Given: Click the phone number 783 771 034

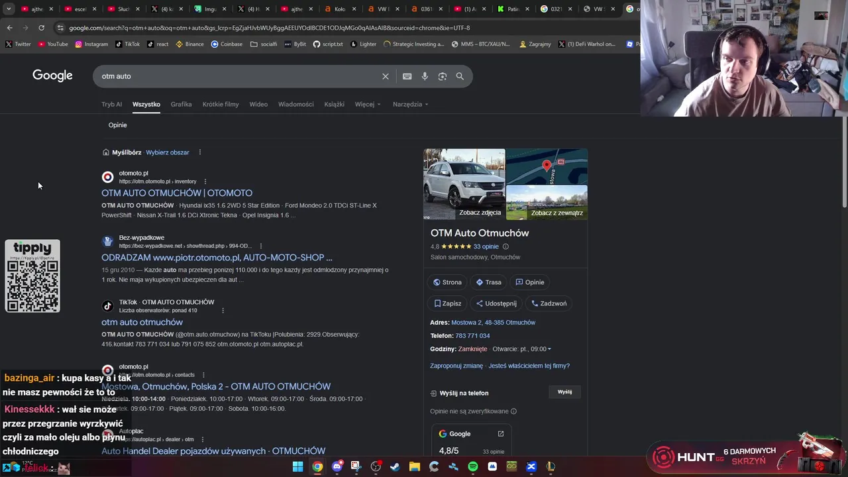Looking at the screenshot, I should (x=472, y=336).
